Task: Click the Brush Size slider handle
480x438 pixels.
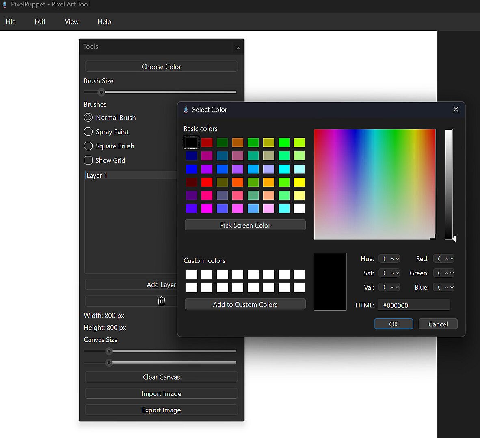Action: [102, 92]
